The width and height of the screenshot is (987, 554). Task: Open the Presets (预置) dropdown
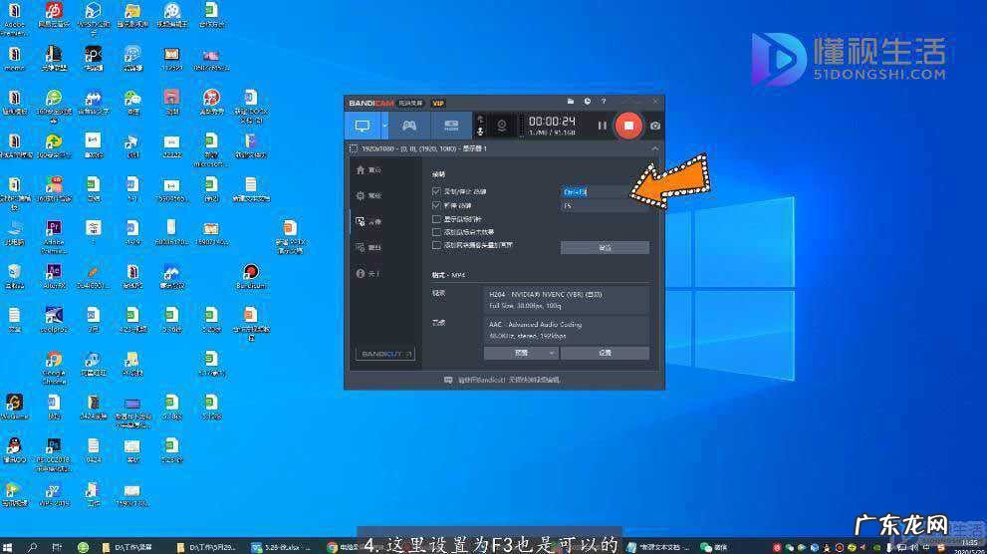click(521, 353)
